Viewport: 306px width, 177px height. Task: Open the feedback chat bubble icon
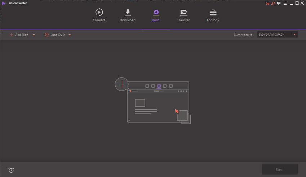click(279, 3)
